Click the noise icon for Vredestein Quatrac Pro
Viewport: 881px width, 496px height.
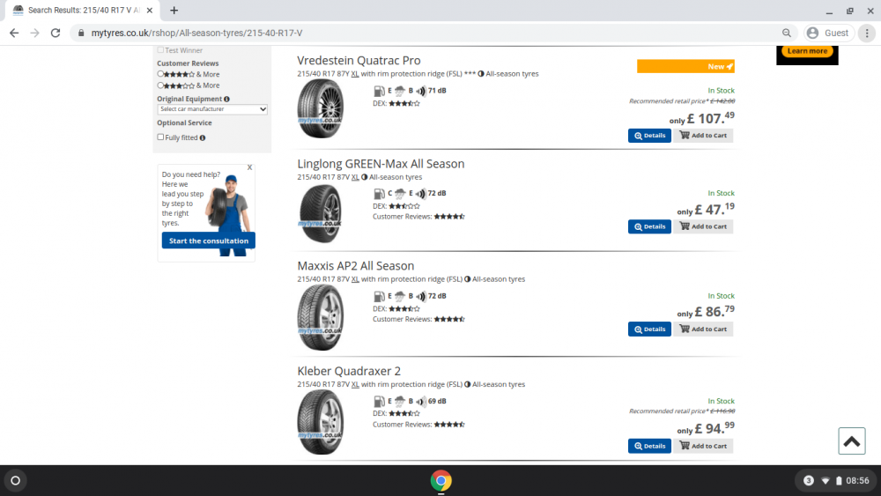coord(421,91)
